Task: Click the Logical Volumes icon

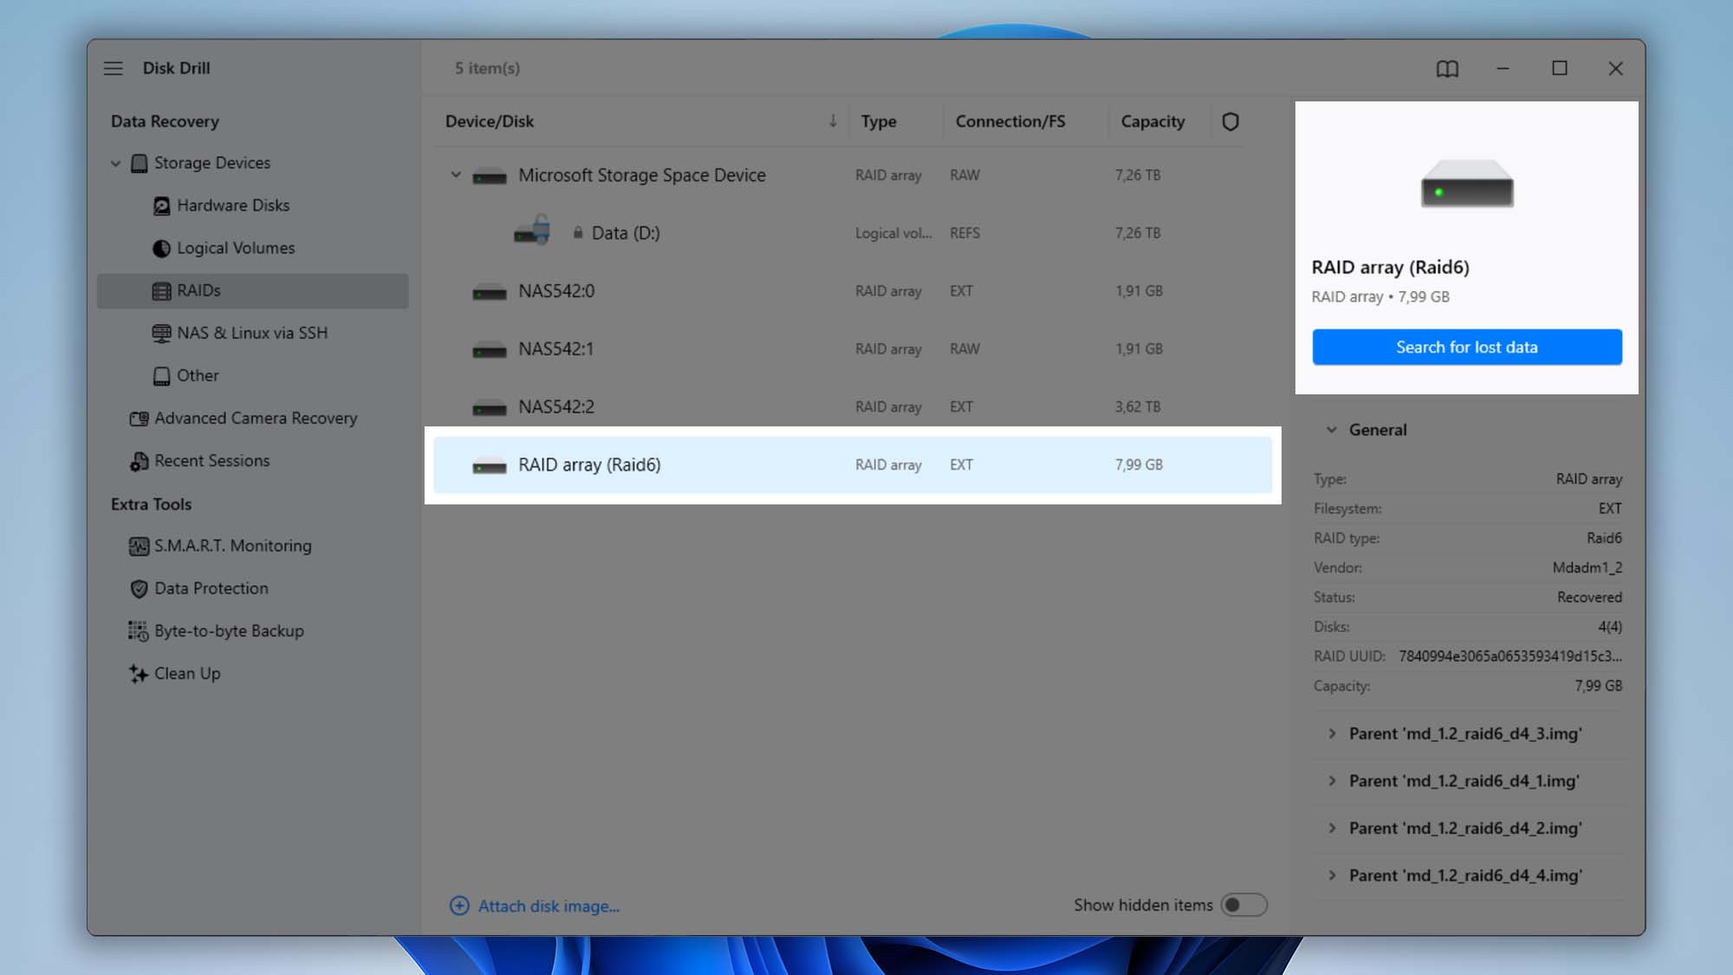Action: pyautogui.click(x=161, y=248)
